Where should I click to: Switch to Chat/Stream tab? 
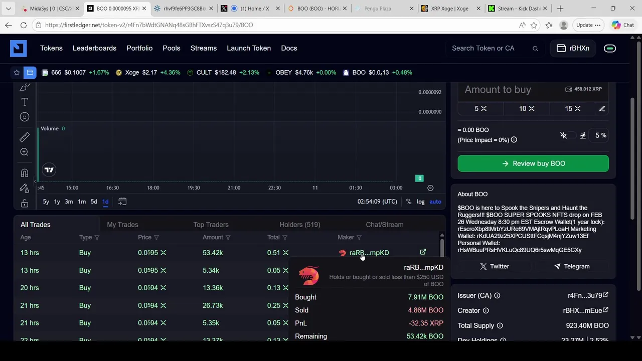pos(385,225)
